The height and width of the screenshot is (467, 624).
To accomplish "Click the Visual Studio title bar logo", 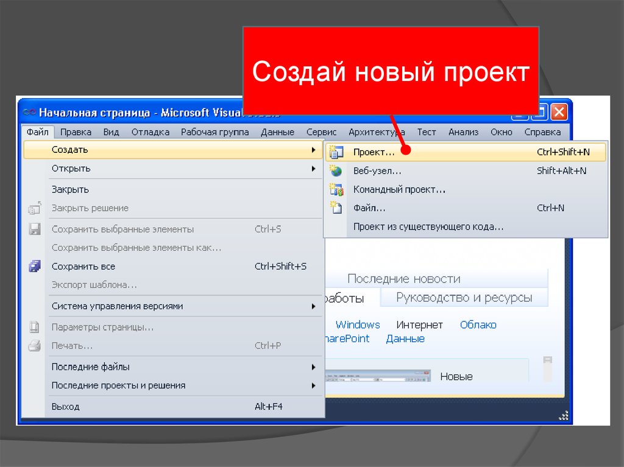I will (x=29, y=113).
